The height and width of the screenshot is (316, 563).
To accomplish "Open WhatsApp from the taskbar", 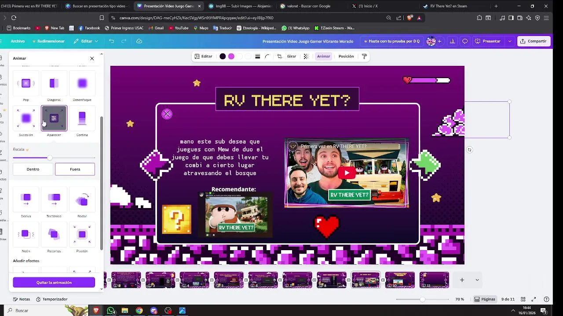I will pyautogui.click(x=111, y=311).
